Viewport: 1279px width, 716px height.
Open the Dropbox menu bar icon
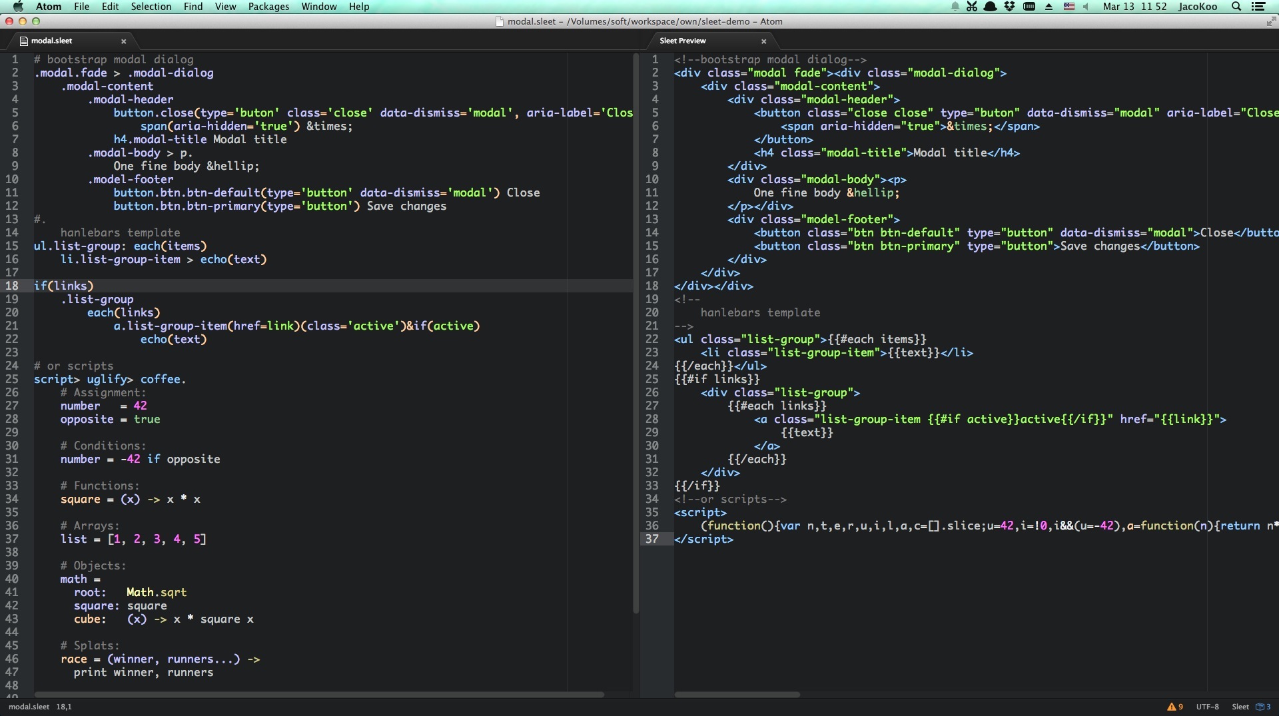click(x=1010, y=7)
